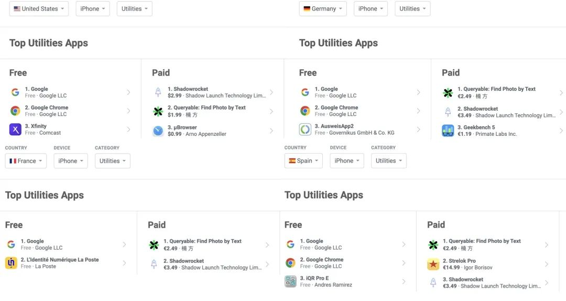Open the Utilities category dropdown beside France
The height and width of the screenshot is (301, 566).
coord(112,161)
